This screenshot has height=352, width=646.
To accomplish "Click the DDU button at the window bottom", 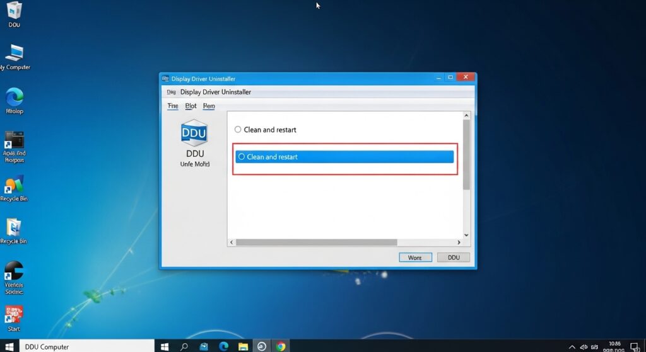I will (453, 258).
